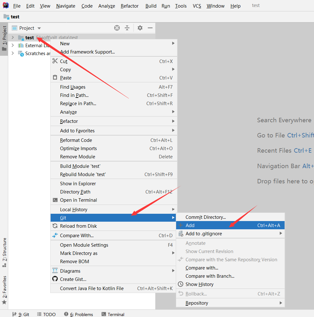314x317 pixels.
Task: Open the Refactor submenu
Action: tap(114, 121)
